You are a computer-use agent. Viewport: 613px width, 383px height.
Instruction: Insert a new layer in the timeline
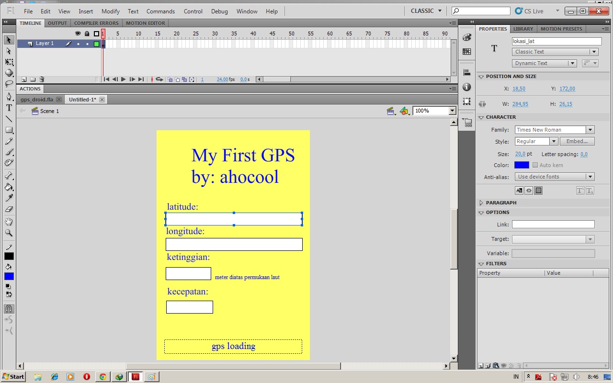point(24,79)
